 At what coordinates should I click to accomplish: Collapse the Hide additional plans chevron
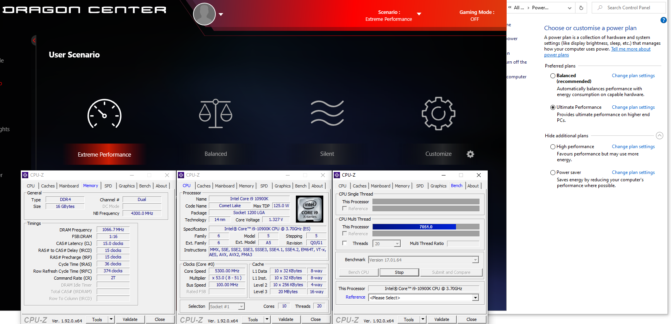[660, 135]
